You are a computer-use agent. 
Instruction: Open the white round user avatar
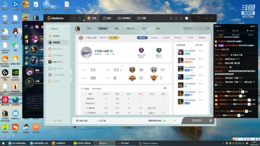[187, 18]
